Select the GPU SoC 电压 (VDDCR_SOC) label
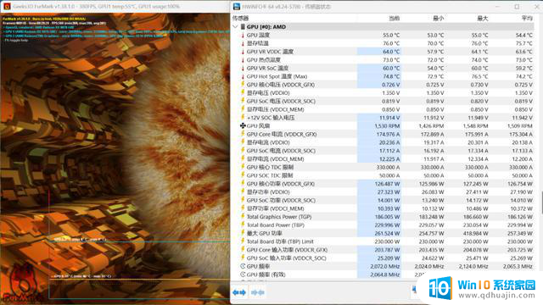 pyautogui.click(x=281, y=102)
